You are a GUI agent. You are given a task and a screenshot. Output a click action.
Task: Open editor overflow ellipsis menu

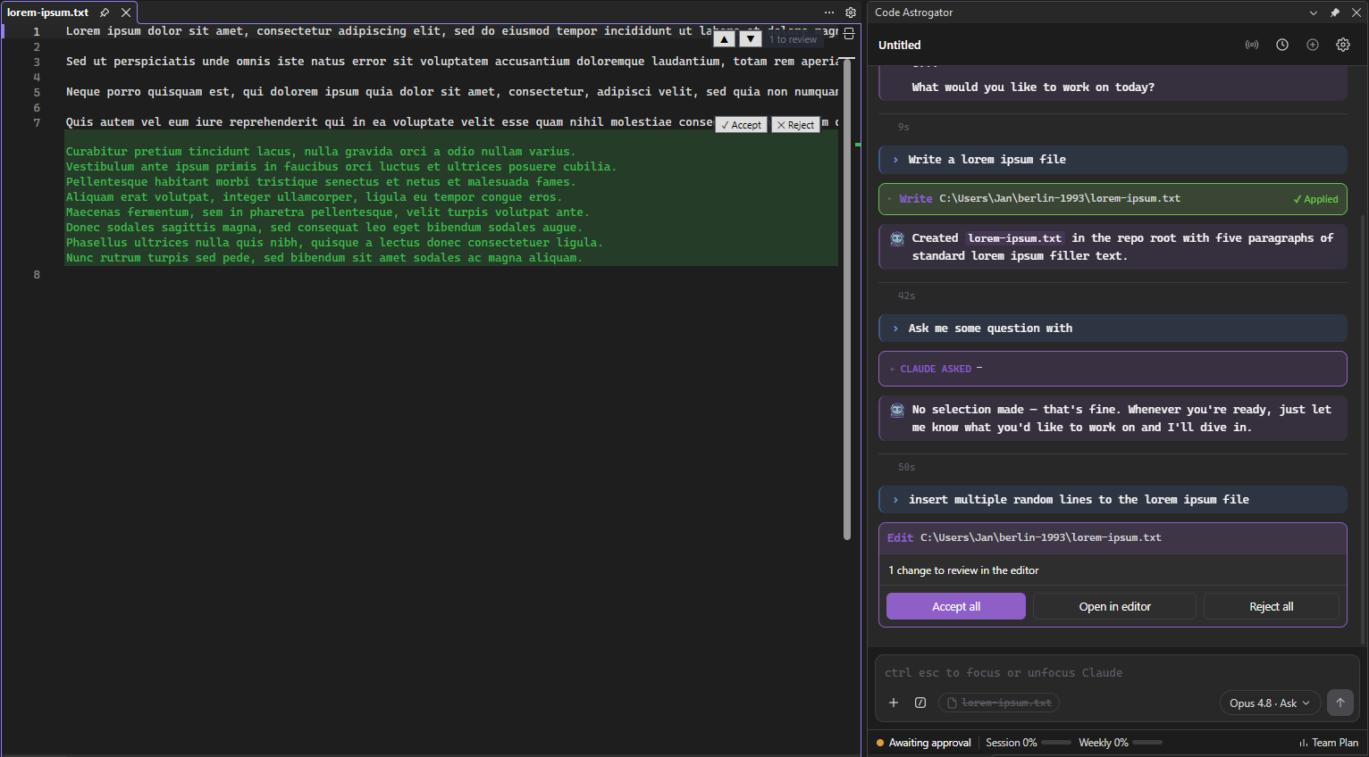(829, 12)
